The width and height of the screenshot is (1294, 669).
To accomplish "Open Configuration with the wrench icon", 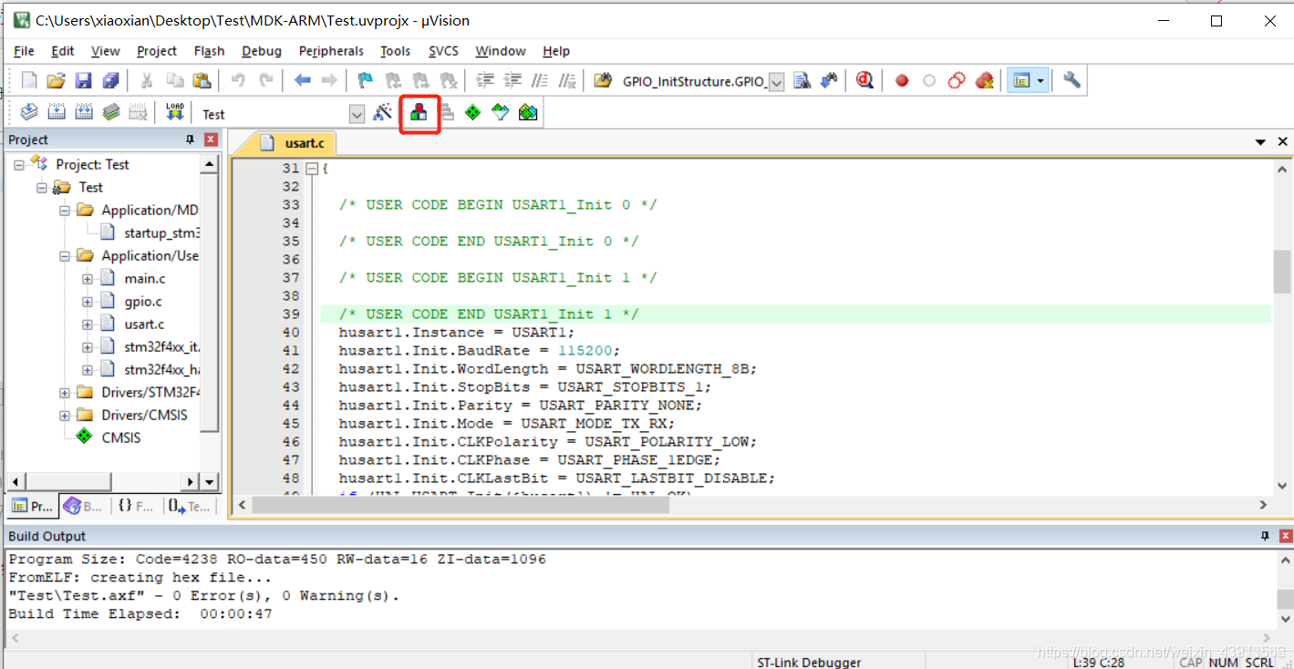I will point(1072,80).
